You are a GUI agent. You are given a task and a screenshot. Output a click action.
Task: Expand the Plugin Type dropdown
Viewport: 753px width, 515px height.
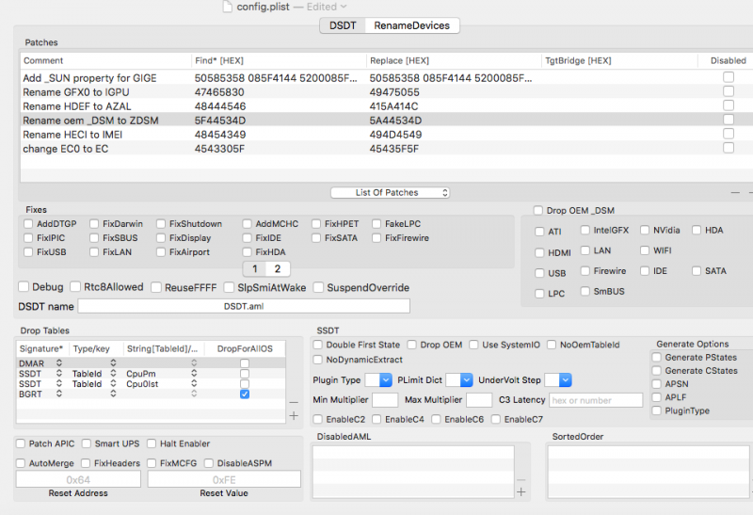click(378, 379)
